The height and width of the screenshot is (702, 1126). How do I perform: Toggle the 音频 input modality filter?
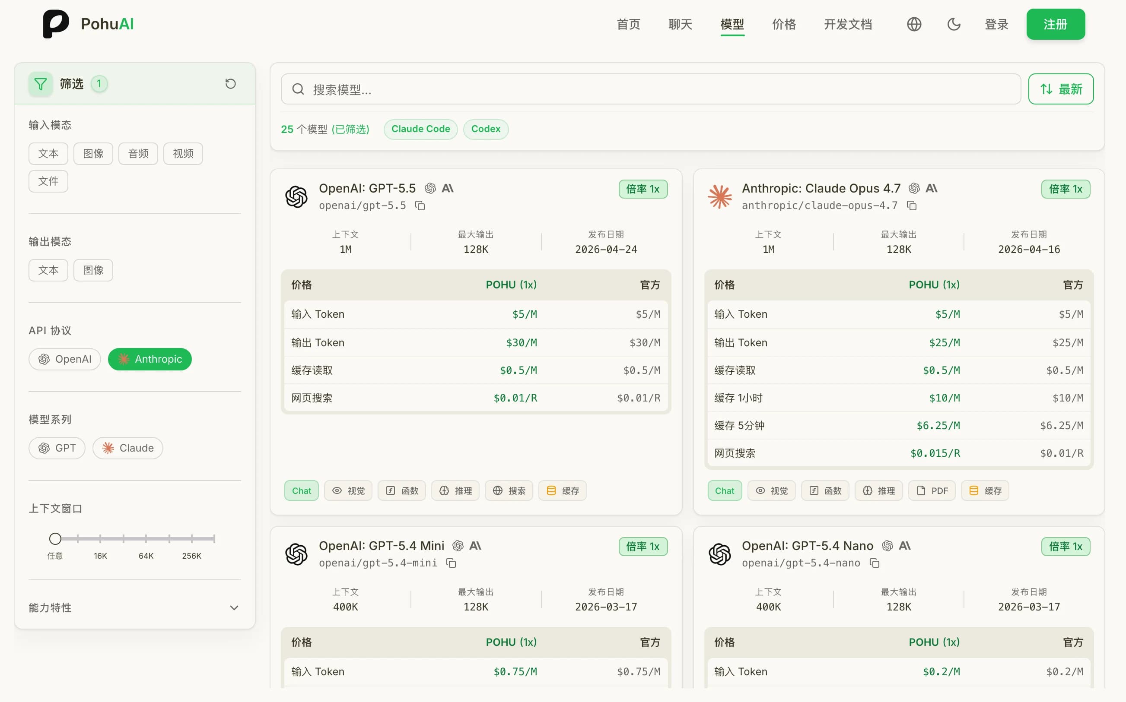coord(138,154)
